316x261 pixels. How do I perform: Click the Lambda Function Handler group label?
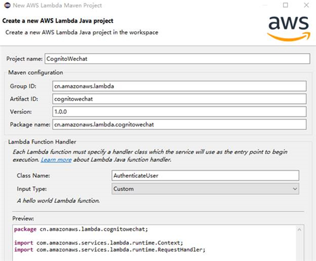(42, 142)
